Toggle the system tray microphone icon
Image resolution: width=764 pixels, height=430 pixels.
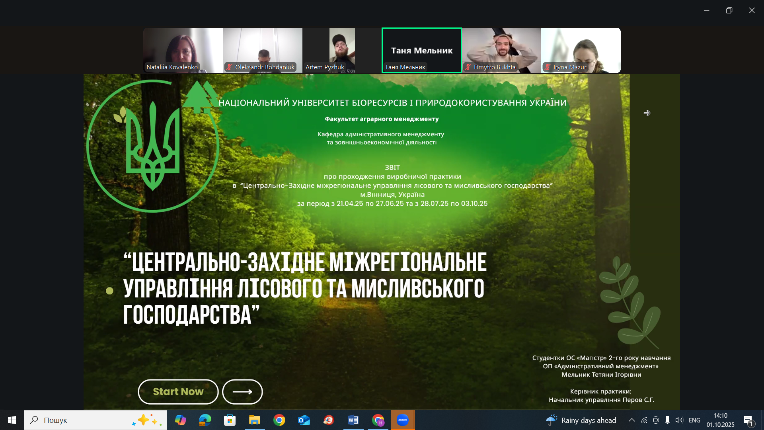(x=667, y=420)
